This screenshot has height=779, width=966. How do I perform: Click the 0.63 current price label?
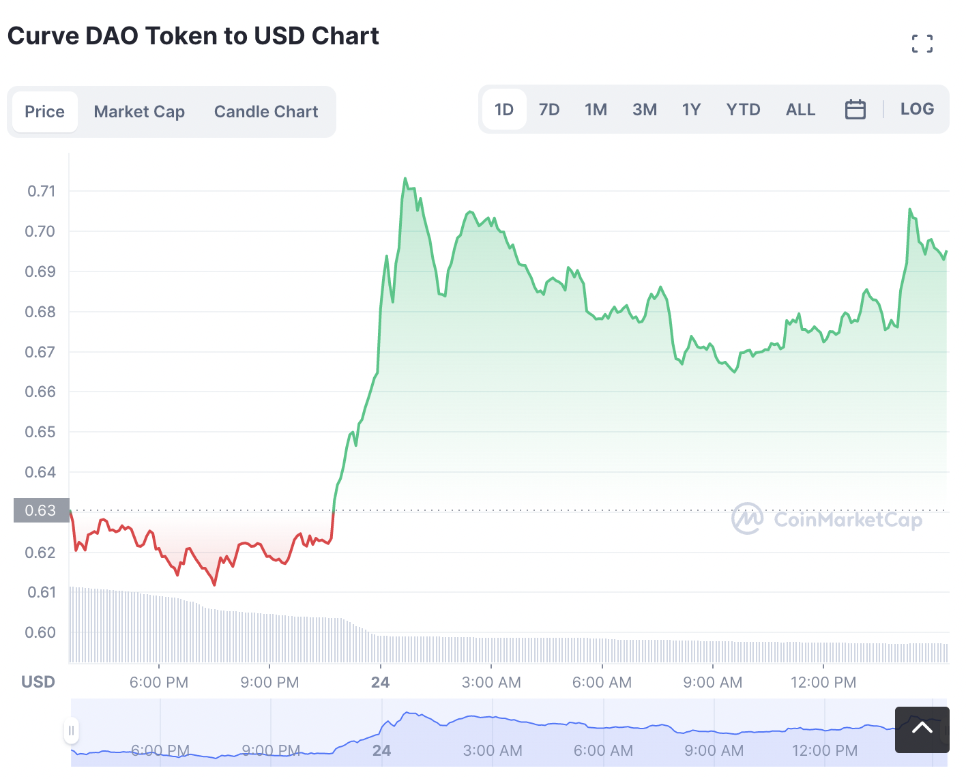[x=41, y=510]
